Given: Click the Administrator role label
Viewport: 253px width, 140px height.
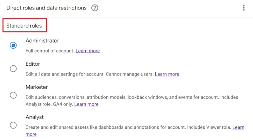Looking at the screenshot, I should click(x=42, y=41).
